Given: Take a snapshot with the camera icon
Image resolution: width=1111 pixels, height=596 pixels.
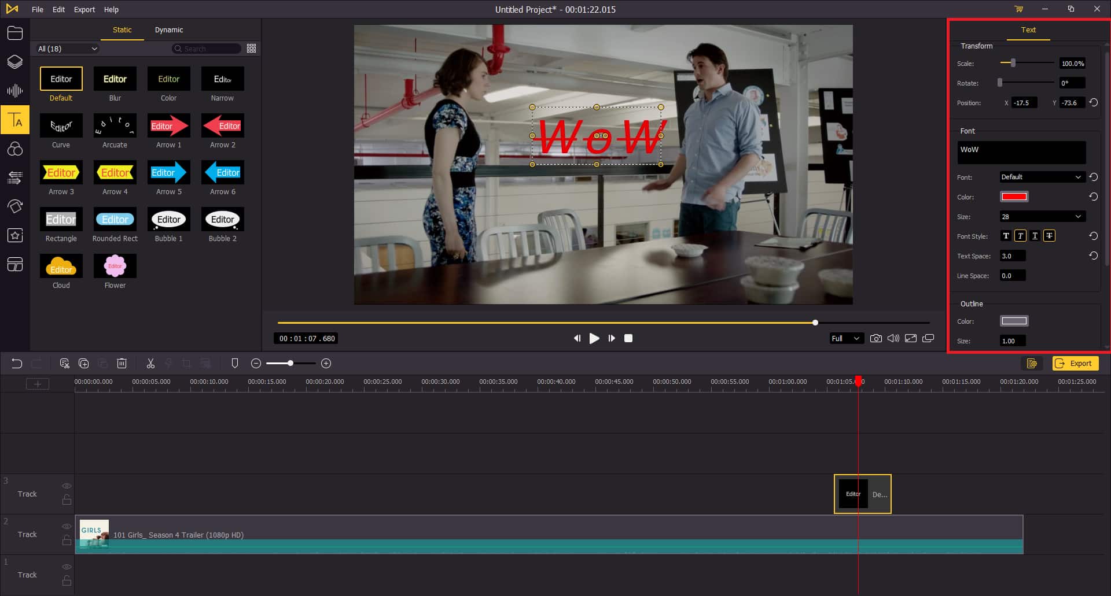Looking at the screenshot, I should (x=876, y=338).
